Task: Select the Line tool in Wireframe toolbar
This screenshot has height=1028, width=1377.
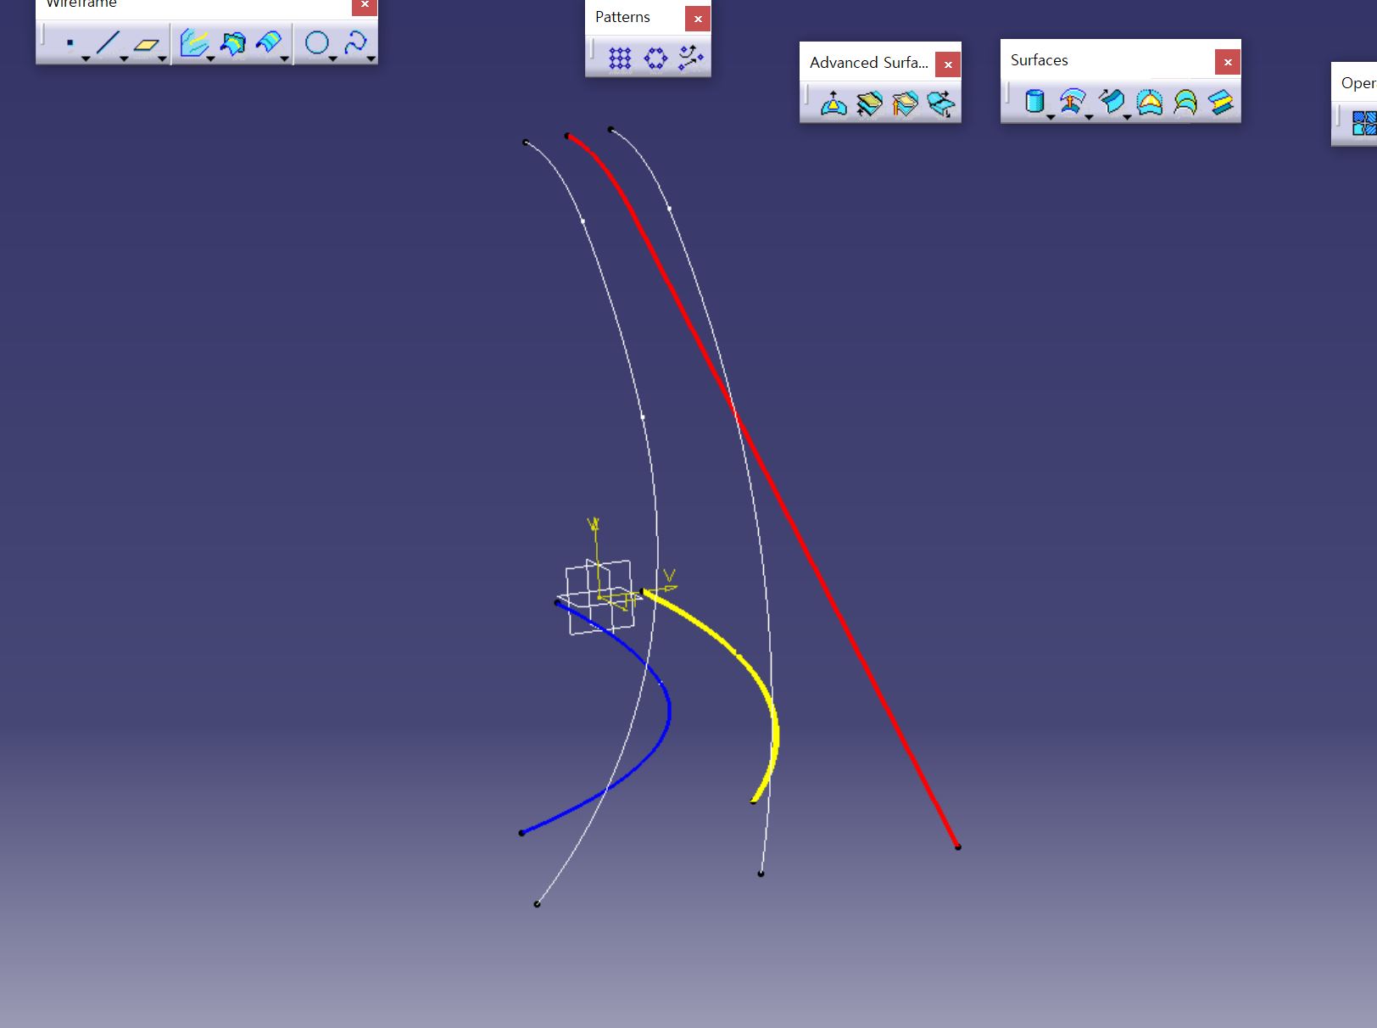Action: (x=108, y=42)
